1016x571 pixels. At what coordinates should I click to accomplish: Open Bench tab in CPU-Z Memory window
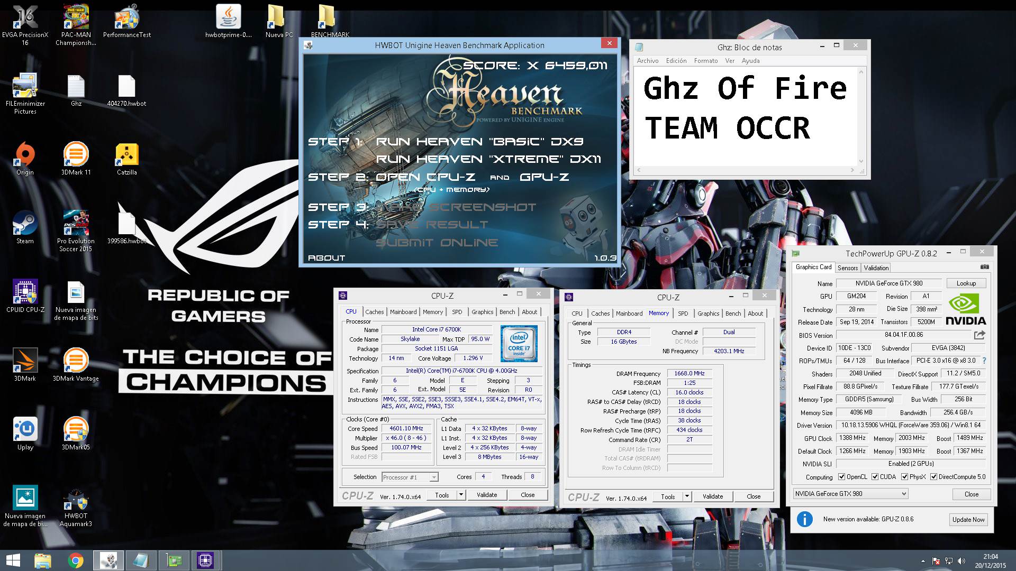(733, 314)
